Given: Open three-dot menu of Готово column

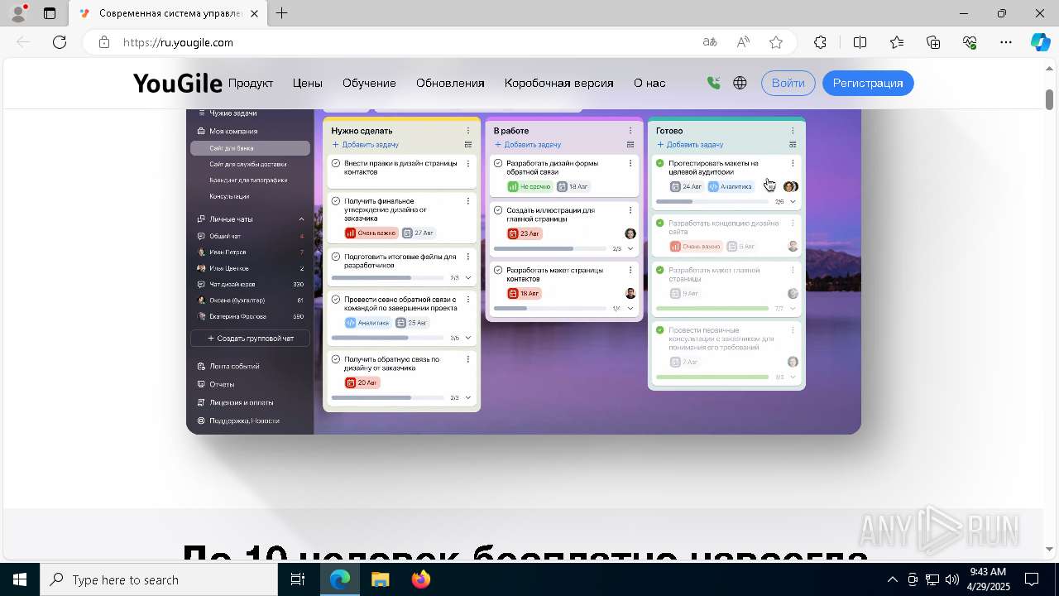Looking at the screenshot, I should click(x=793, y=131).
